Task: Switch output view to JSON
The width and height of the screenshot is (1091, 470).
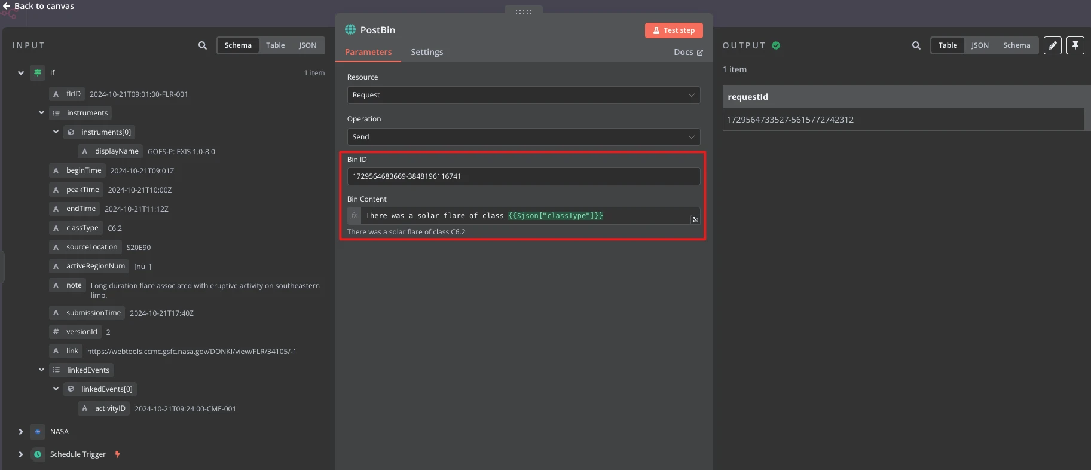Action: pyautogui.click(x=980, y=45)
